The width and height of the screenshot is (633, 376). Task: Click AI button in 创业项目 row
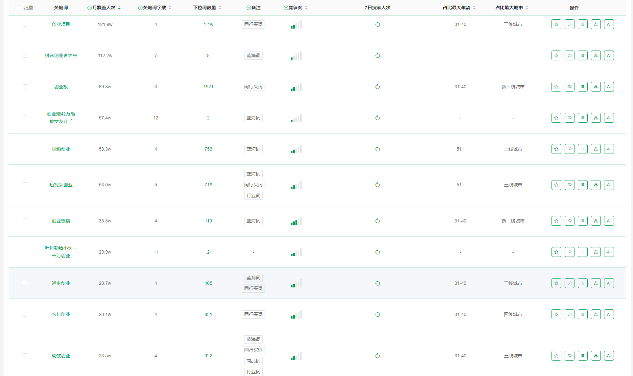pos(609,24)
